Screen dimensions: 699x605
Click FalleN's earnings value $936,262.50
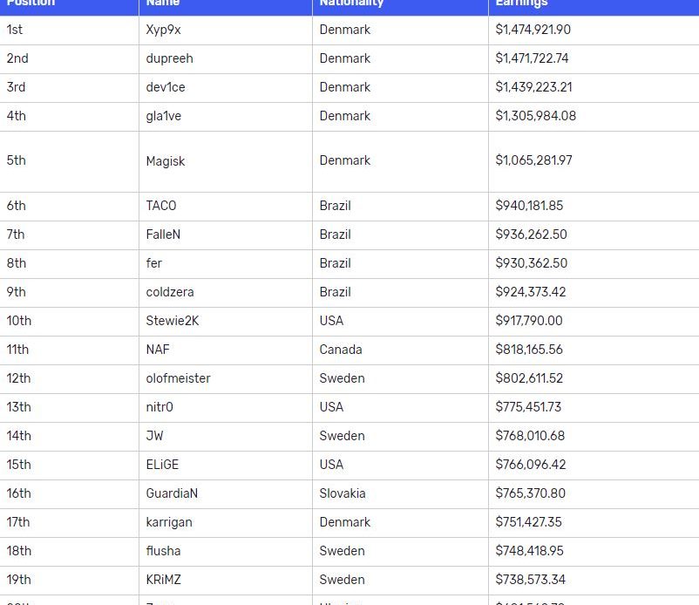(531, 235)
